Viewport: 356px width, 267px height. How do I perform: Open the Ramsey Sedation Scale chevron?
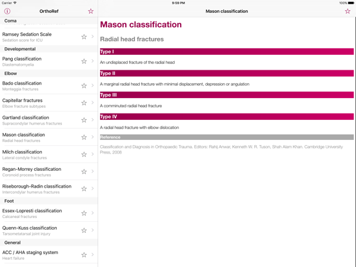click(x=93, y=36)
